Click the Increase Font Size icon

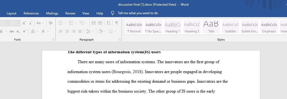(x=24, y=23)
